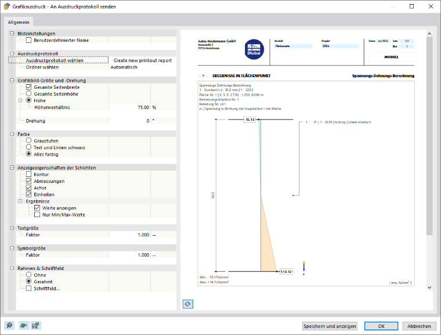441x335 pixels.
Task: Click the save settings as default icon
Action: pyautogui.click(x=36, y=326)
